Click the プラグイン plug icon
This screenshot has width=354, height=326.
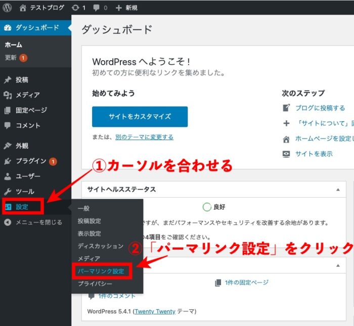click(8, 161)
